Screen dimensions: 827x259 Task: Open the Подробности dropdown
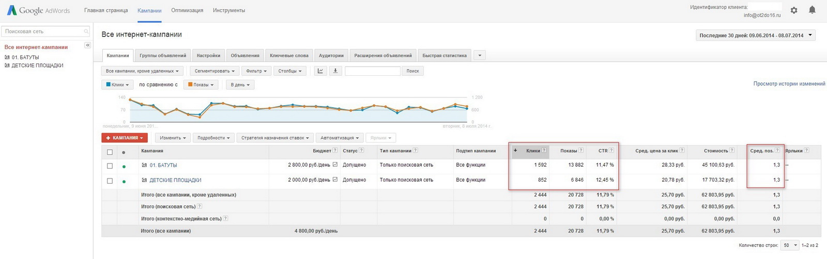[213, 138]
